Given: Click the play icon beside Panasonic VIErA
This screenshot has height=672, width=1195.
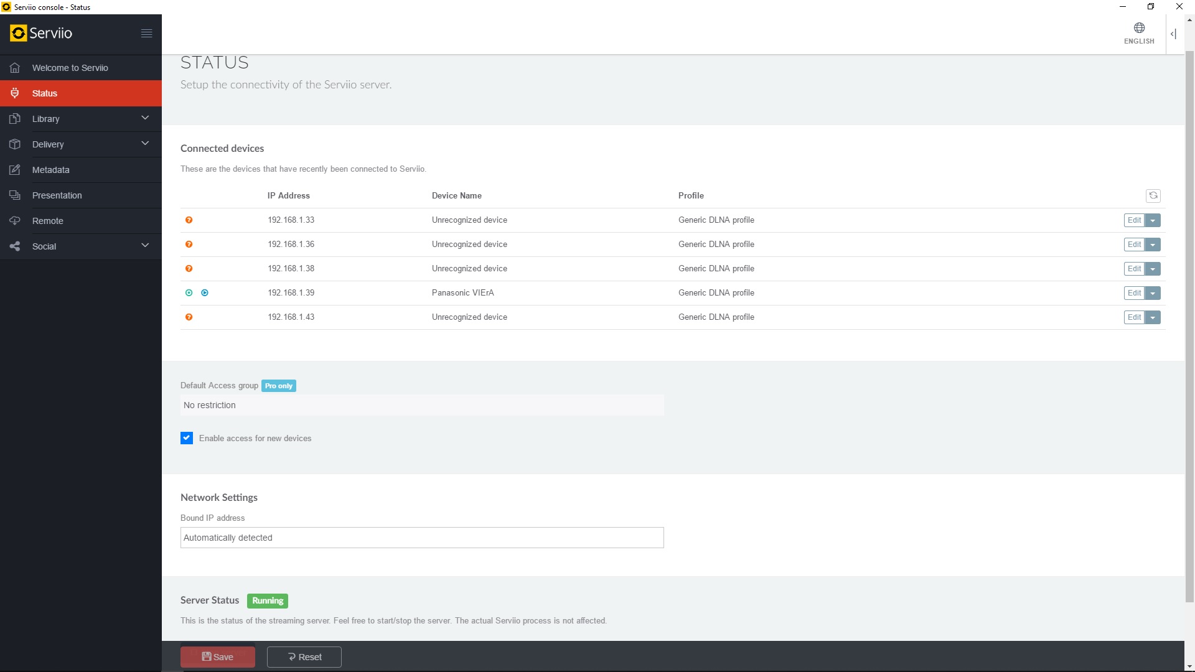Looking at the screenshot, I should point(205,293).
